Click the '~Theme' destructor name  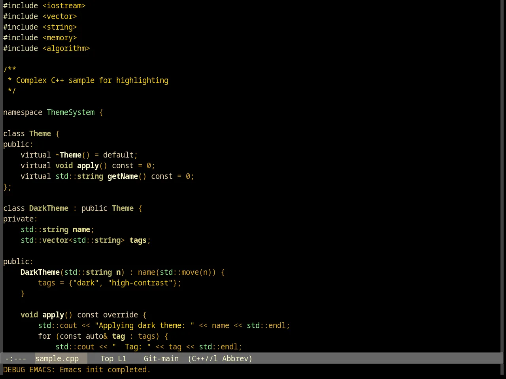pyautogui.click(x=68, y=155)
